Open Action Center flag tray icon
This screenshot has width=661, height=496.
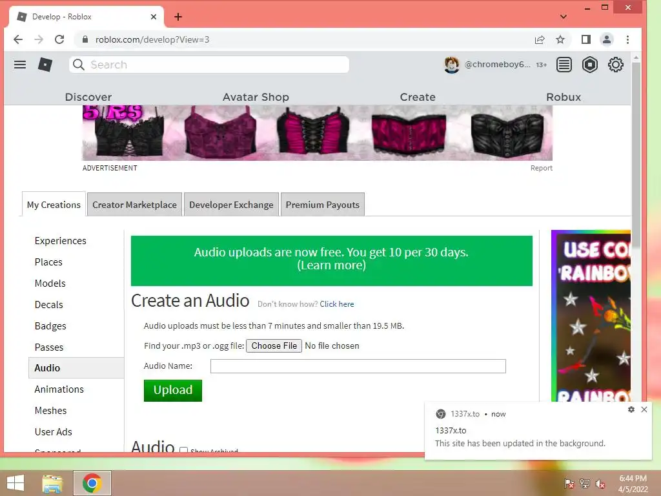[569, 484]
